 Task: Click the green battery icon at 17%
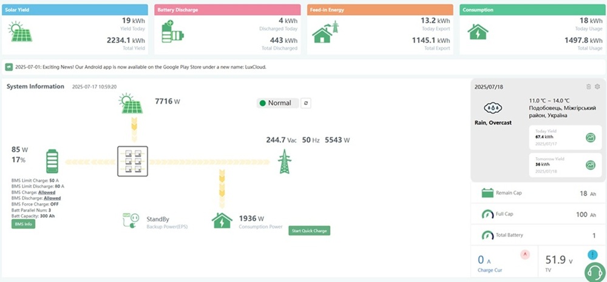[x=53, y=162]
